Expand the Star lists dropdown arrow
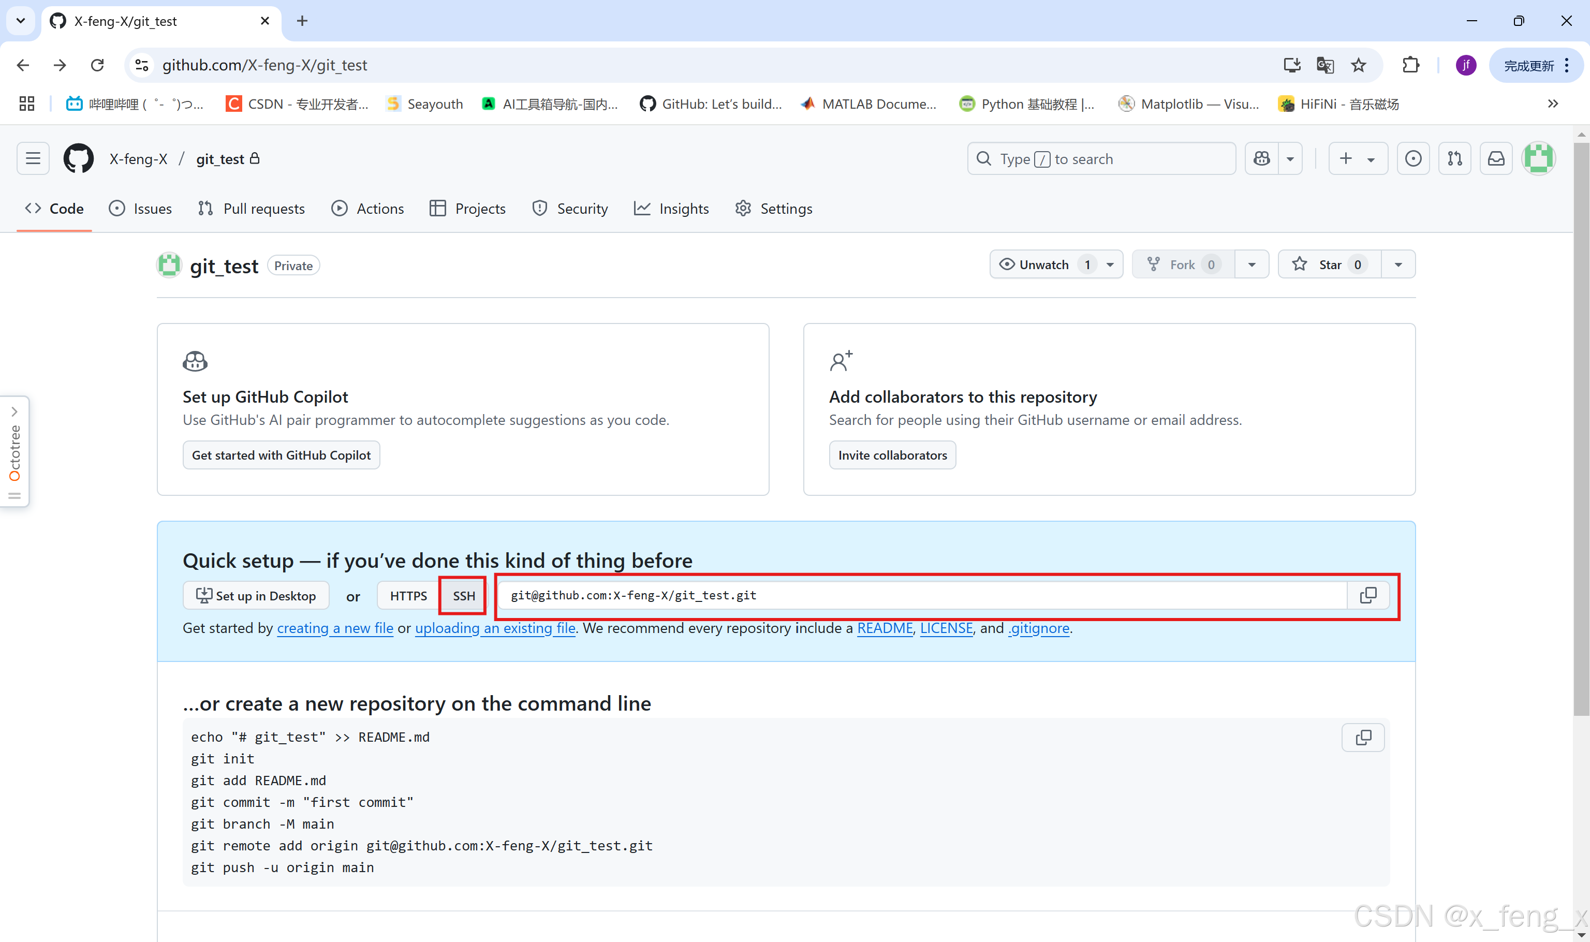 (1397, 264)
